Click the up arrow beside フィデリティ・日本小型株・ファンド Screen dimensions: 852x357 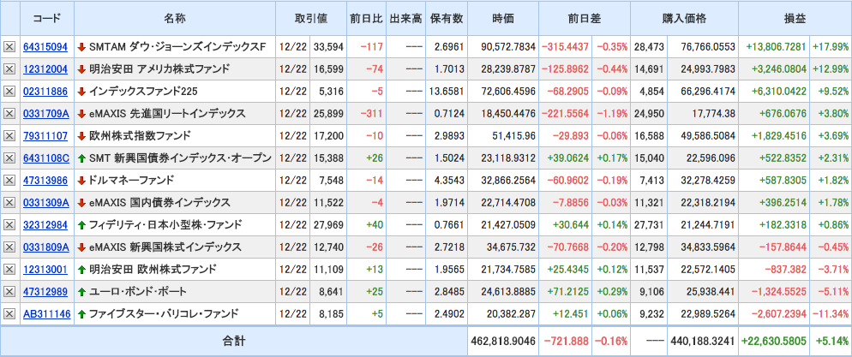pos(81,224)
